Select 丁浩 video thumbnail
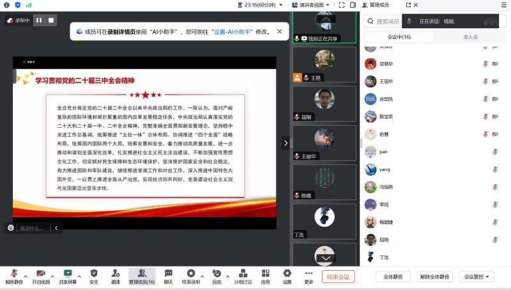511x290 pixels. (324, 222)
